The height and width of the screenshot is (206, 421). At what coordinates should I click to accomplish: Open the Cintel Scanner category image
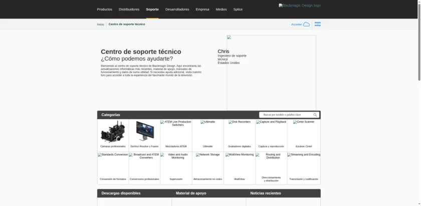point(304,122)
